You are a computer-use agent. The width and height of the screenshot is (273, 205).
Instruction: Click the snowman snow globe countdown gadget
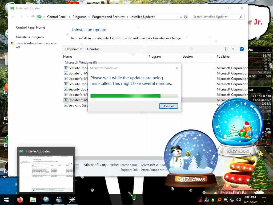pyautogui.click(x=191, y=158)
